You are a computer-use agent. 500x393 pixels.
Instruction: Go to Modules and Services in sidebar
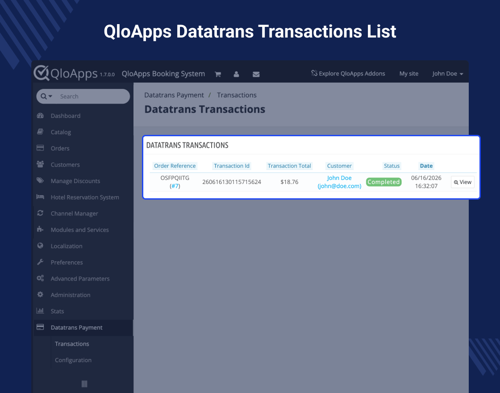click(80, 230)
